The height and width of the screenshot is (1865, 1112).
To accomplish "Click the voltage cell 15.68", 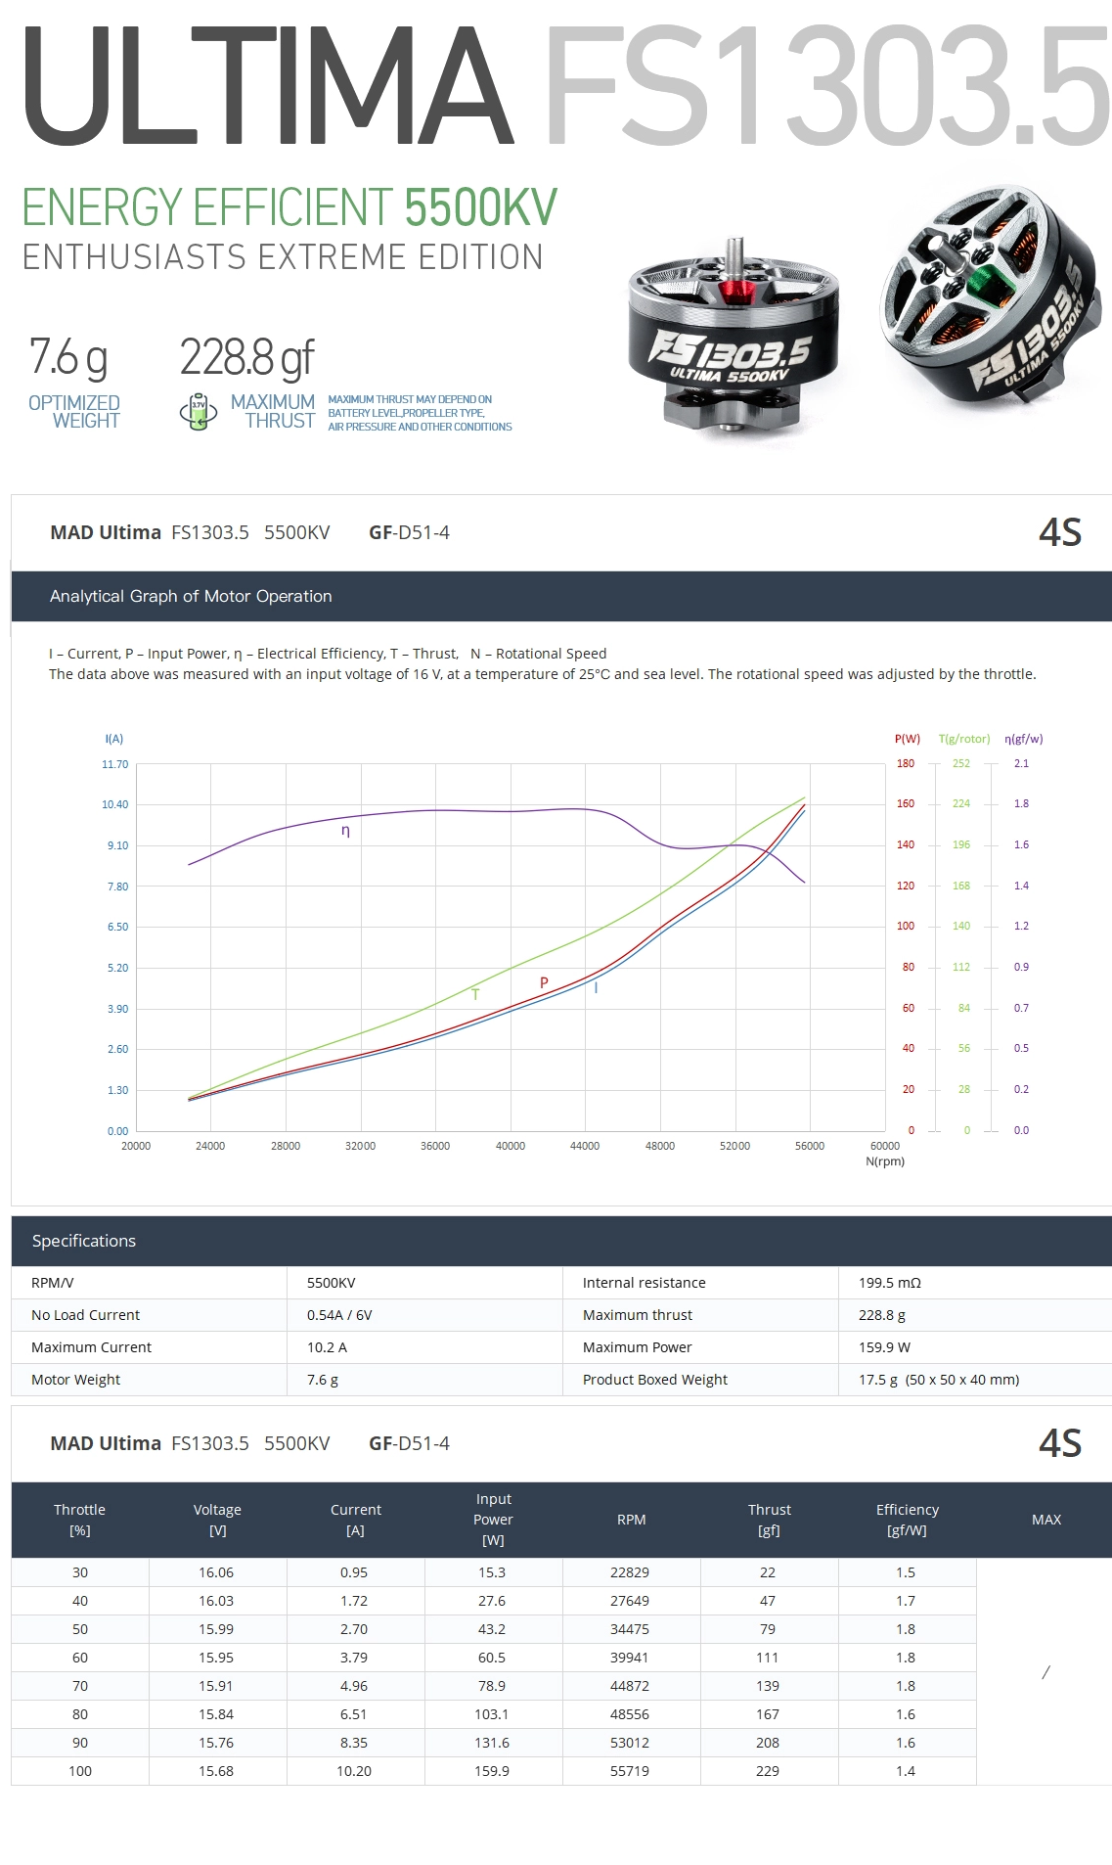I will [x=216, y=1771].
